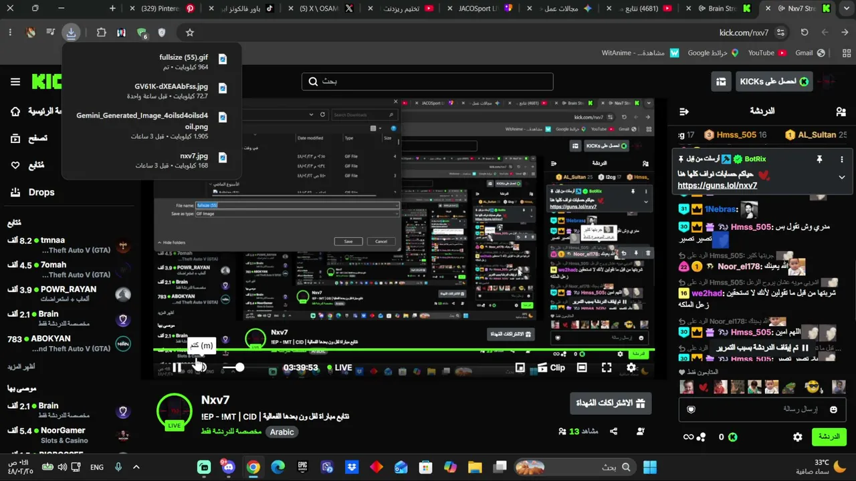
Task: Click the Kick logo
Action: pyautogui.click(x=47, y=82)
